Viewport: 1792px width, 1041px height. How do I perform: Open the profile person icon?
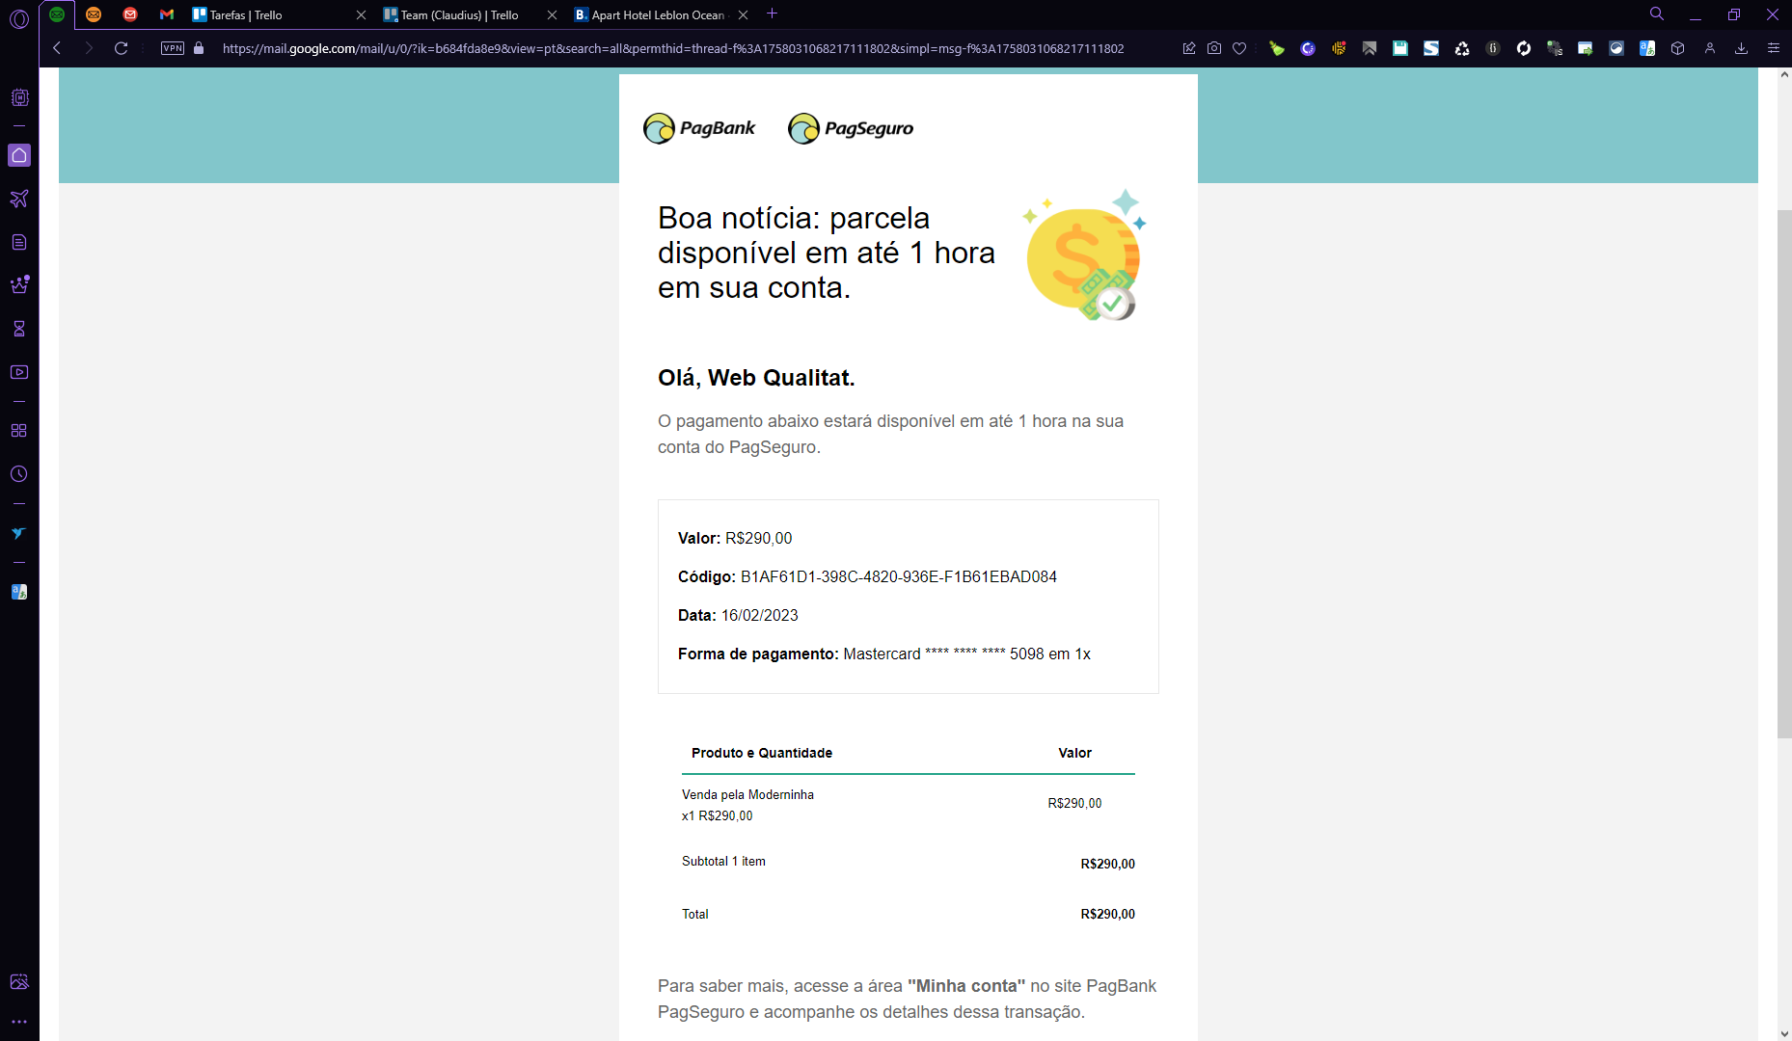coord(1710,48)
